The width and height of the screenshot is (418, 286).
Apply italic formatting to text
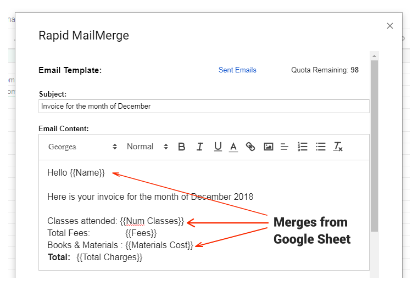(200, 147)
